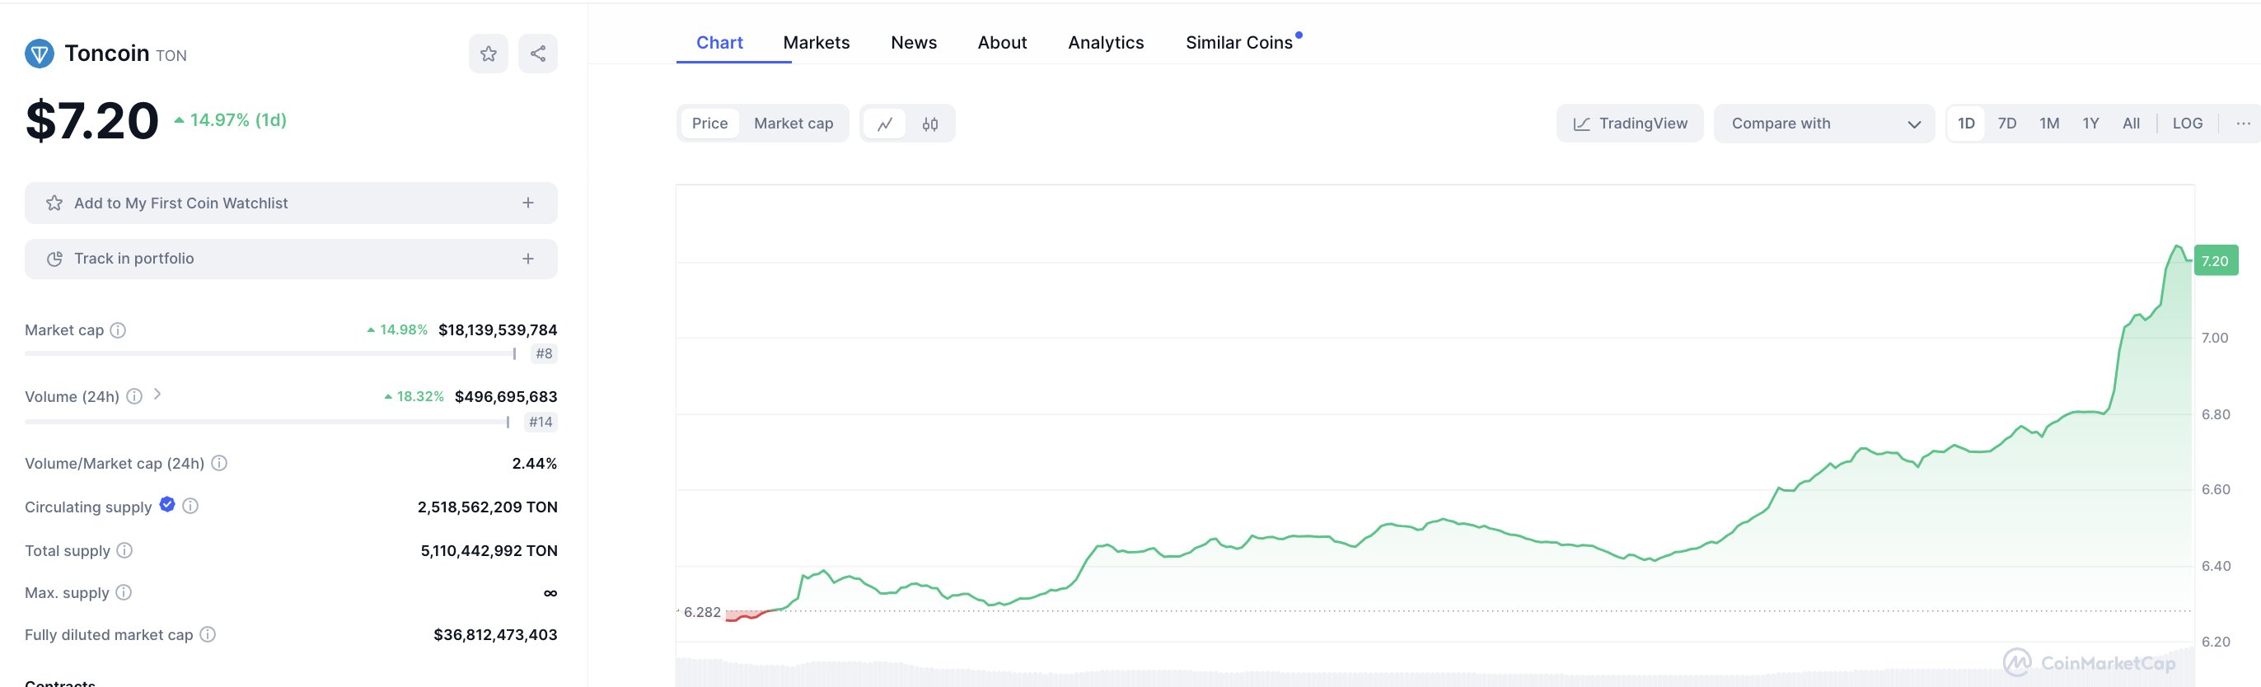Viewport: 2261px width, 687px height.
Task: Switch to line chart view icon
Action: click(x=885, y=124)
